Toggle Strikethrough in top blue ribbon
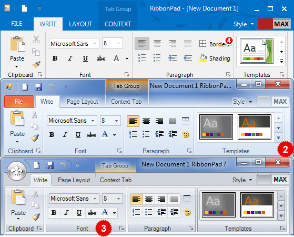294x237 pixels. (x=100, y=58)
